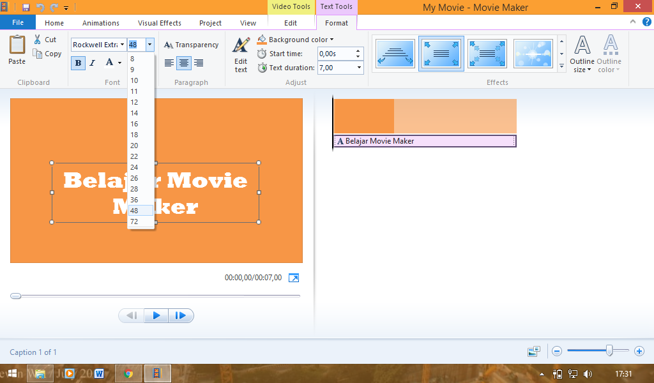
Task: Increase start time with up stepper
Action: pos(358,51)
